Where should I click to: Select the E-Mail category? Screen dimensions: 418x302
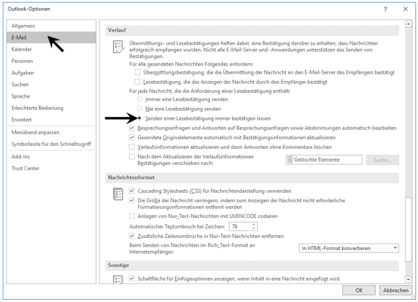coord(51,38)
